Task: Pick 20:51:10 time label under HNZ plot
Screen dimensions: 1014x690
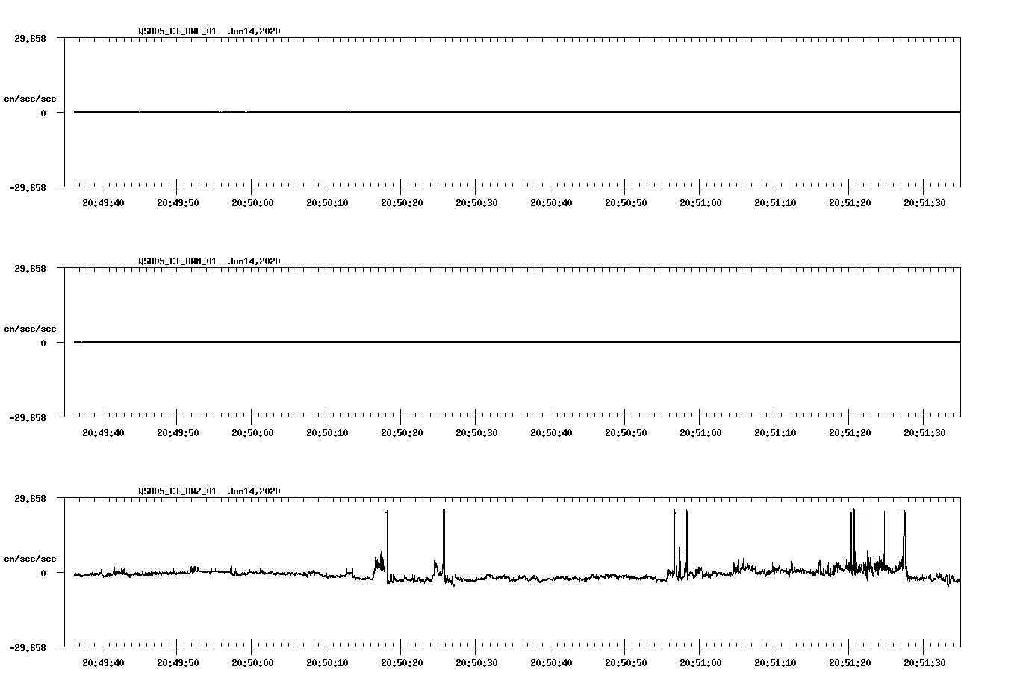Action: (x=775, y=662)
